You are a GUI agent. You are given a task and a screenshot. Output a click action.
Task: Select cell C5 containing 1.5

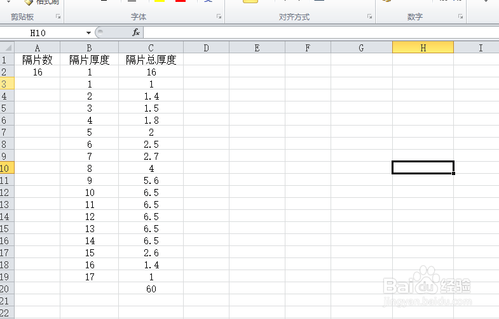click(151, 108)
